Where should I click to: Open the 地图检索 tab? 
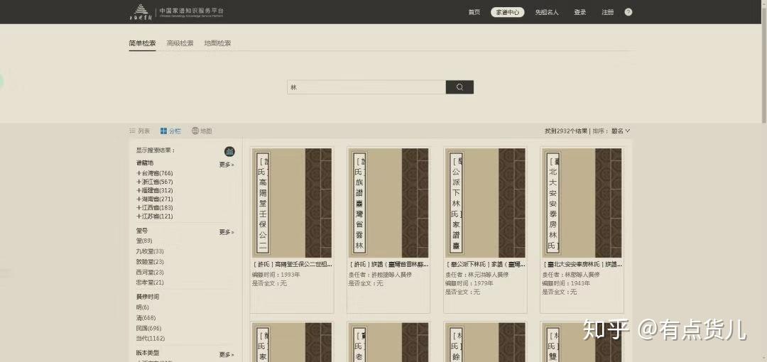click(218, 43)
